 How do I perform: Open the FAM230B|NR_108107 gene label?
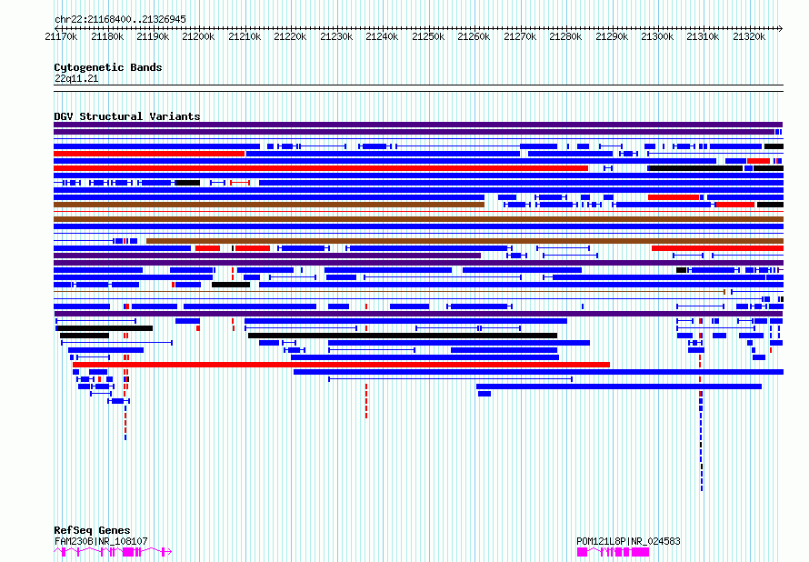click(x=101, y=541)
